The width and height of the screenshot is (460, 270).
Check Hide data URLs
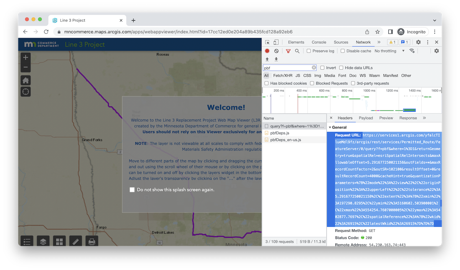(x=341, y=68)
